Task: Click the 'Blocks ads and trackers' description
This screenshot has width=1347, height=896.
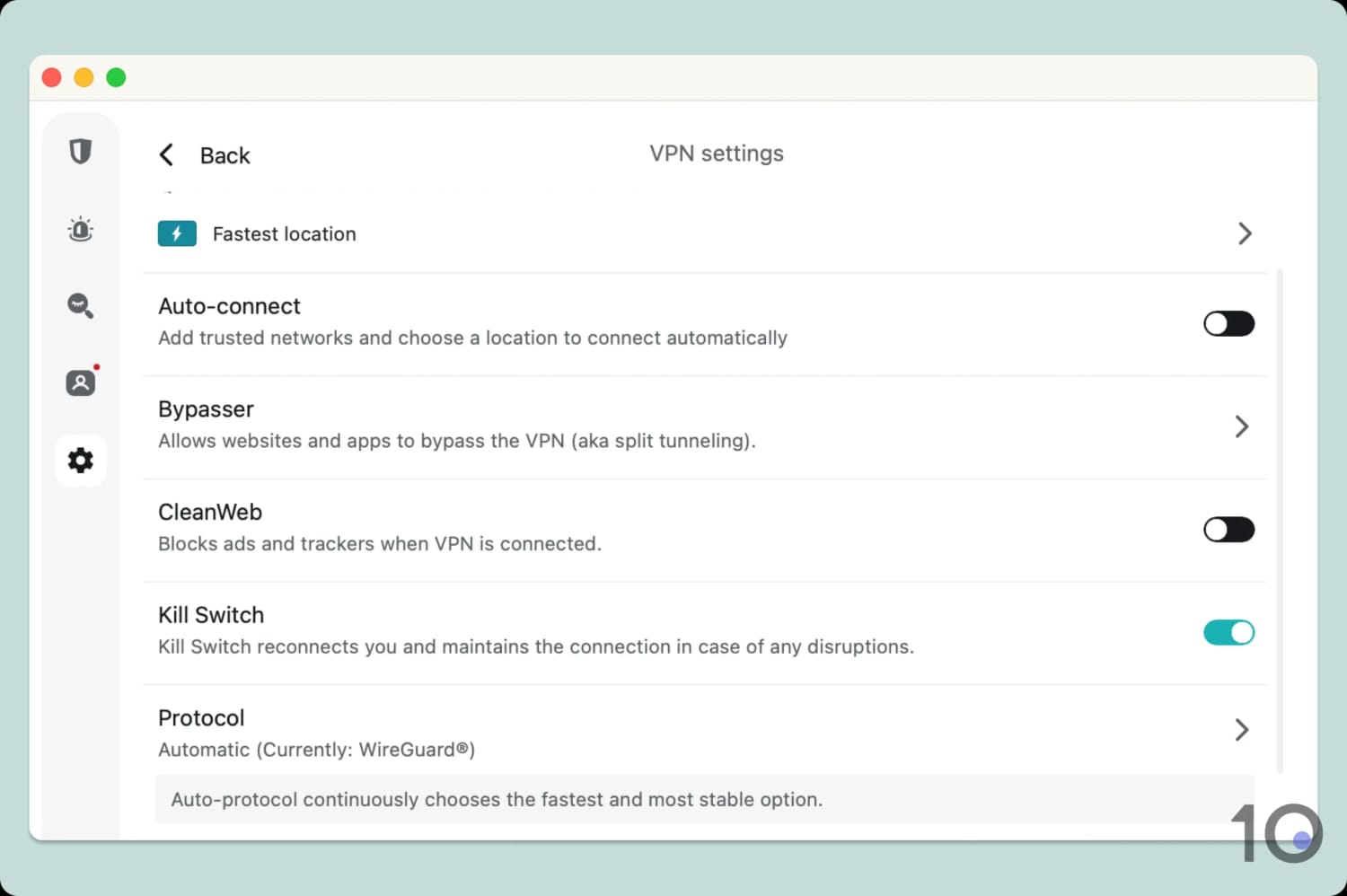Action: [x=380, y=544]
